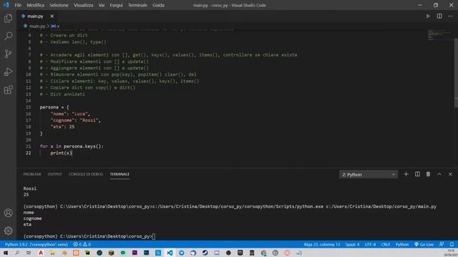Open the terminal selector dropdown '2: Python'
The image size is (458, 257).
click(x=369, y=174)
